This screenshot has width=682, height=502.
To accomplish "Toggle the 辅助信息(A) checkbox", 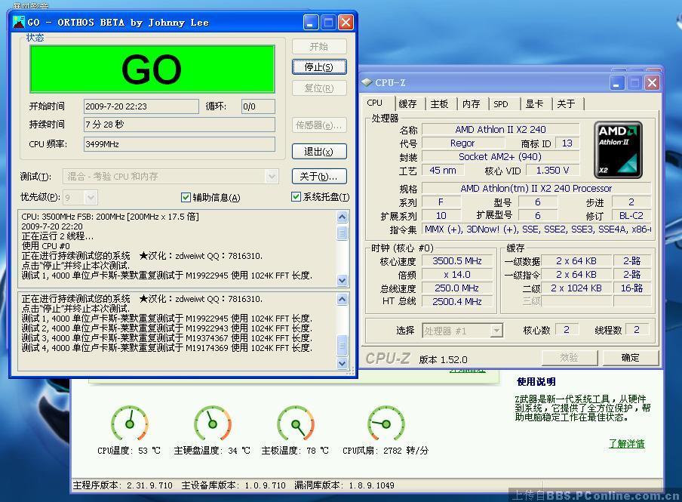I will point(186,198).
